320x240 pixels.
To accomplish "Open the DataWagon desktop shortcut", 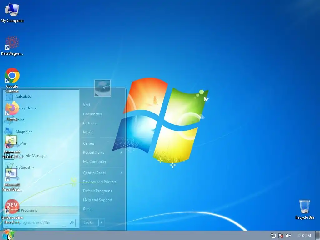I will pos(12,46).
